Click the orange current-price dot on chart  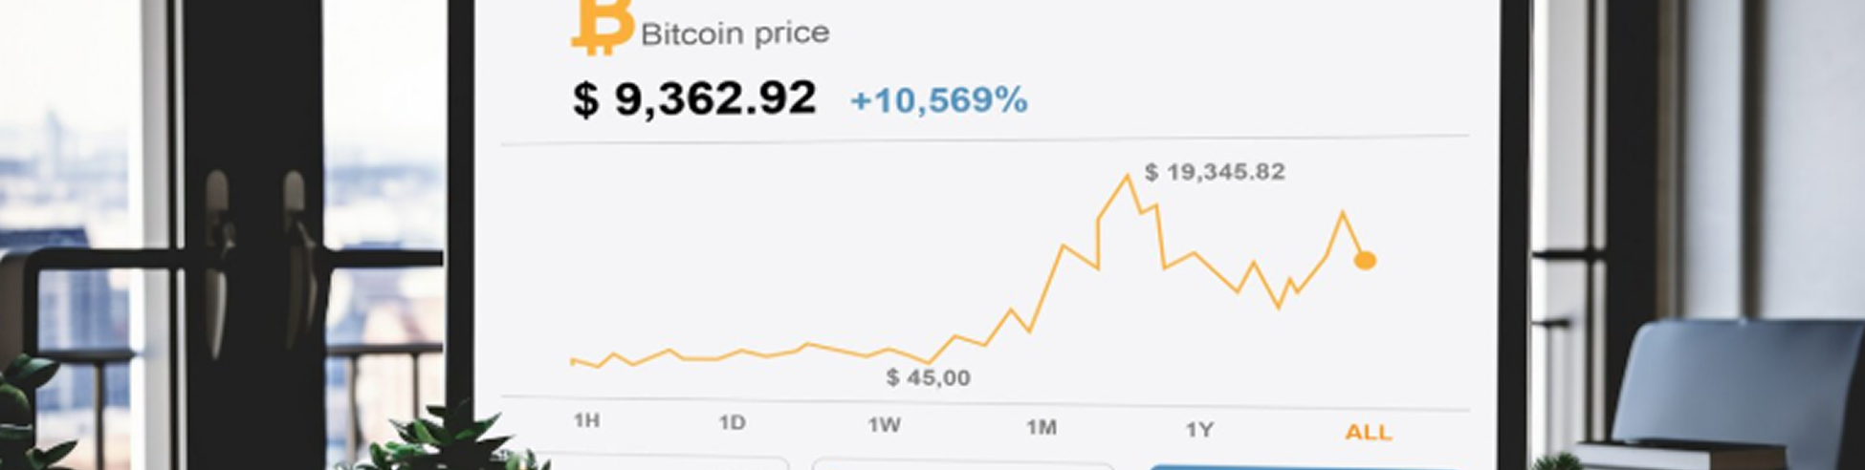click(1366, 260)
